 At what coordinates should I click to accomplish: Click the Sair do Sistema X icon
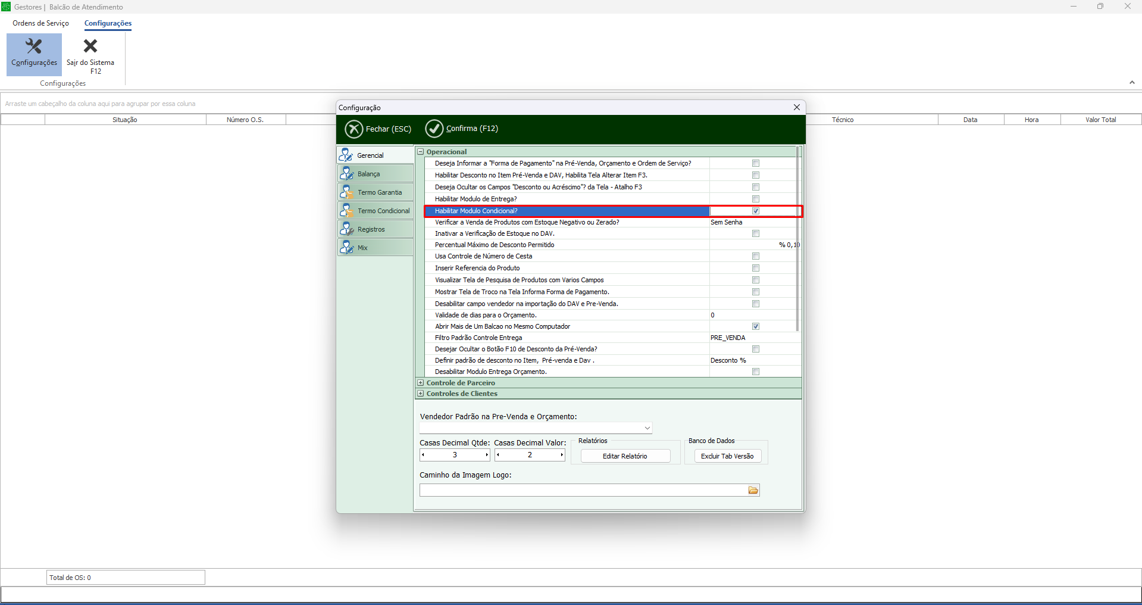(x=90, y=46)
